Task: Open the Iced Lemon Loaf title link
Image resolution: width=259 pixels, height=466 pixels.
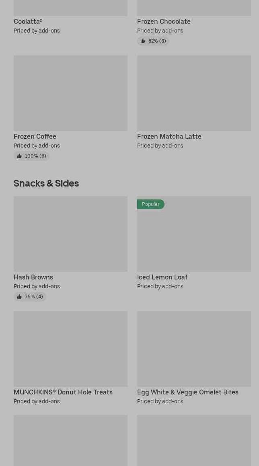Action: pos(162,277)
